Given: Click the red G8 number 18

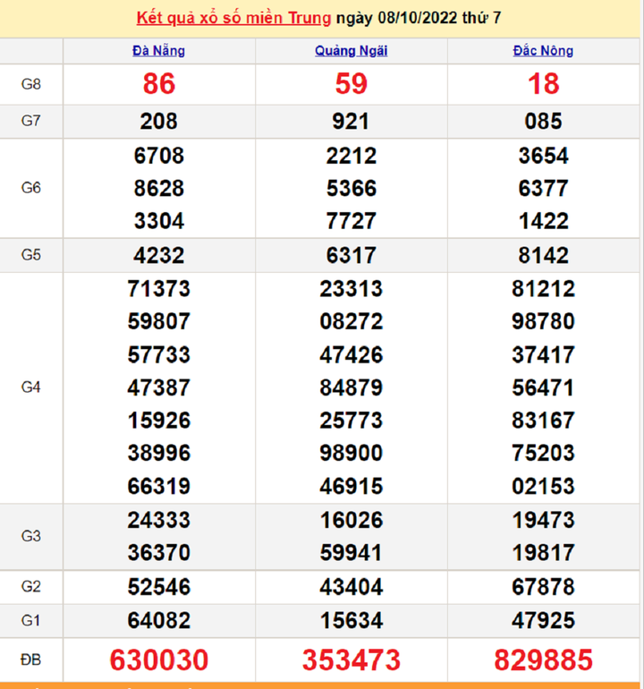Looking at the screenshot, I should click(543, 84).
